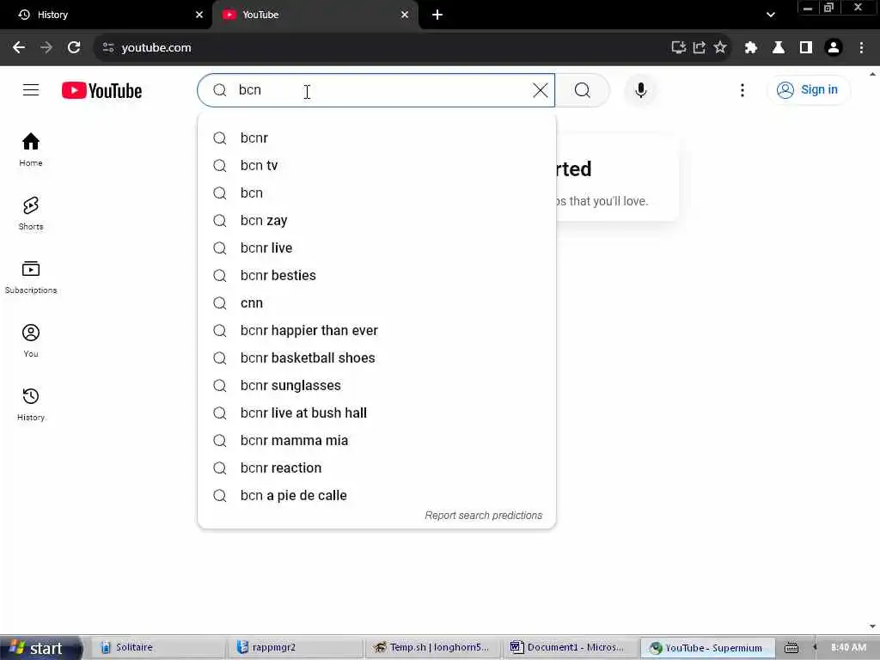880x660 pixels.
Task: Open the You section in sidebar
Action: coord(31,340)
